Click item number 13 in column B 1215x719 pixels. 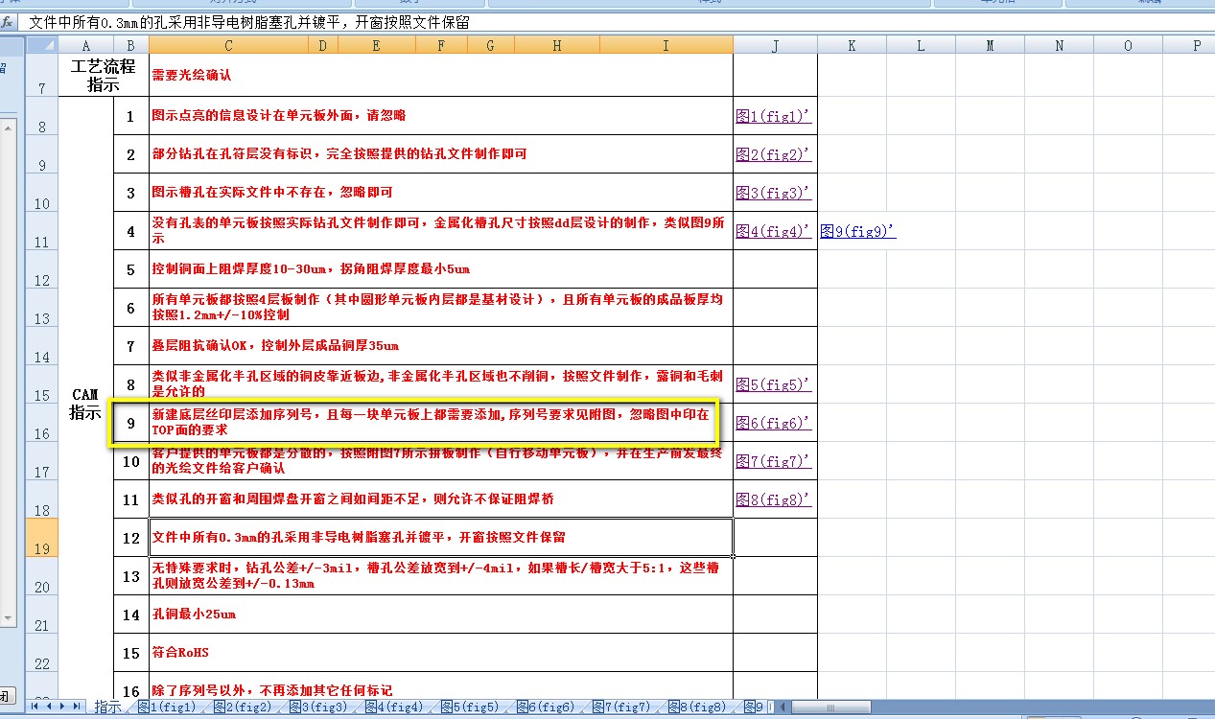(131, 576)
